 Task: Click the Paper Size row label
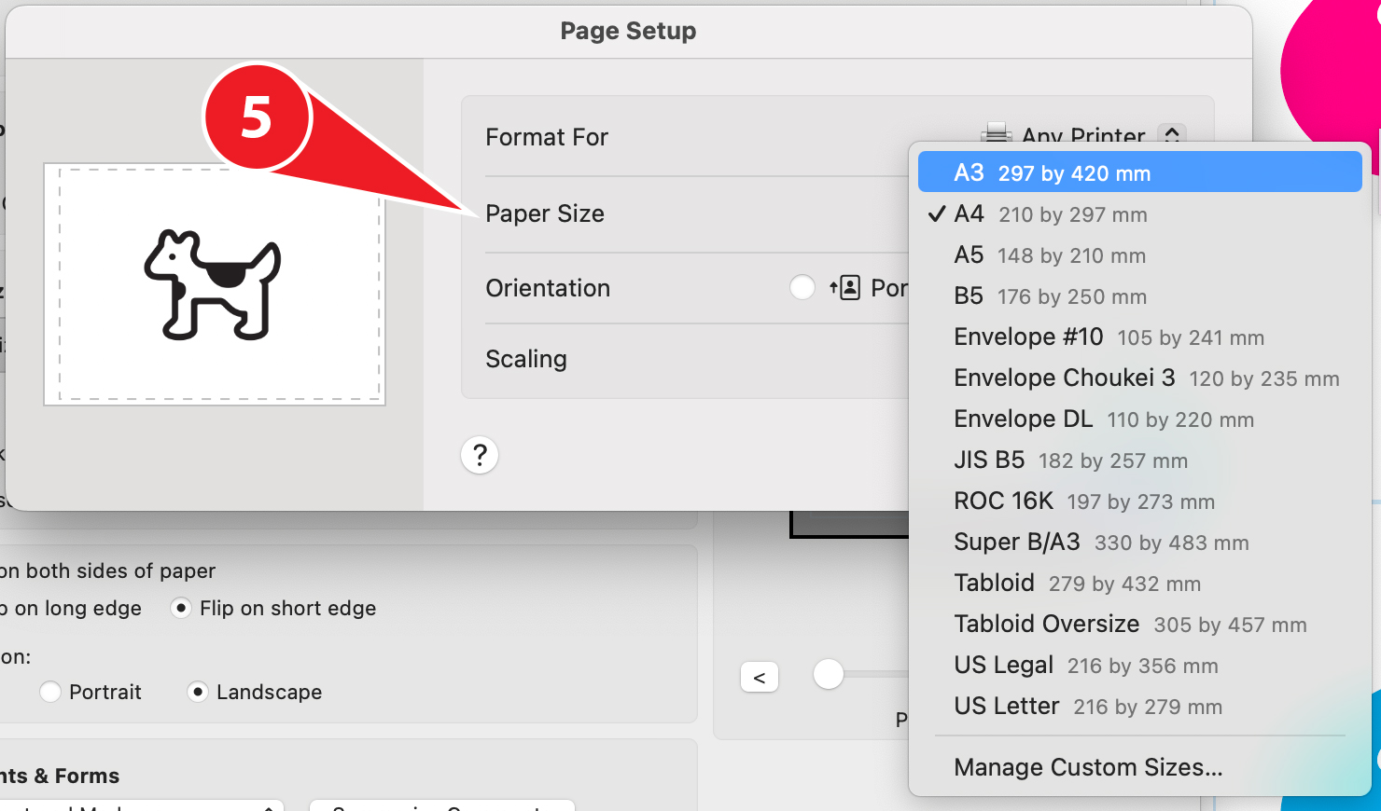[545, 213]
